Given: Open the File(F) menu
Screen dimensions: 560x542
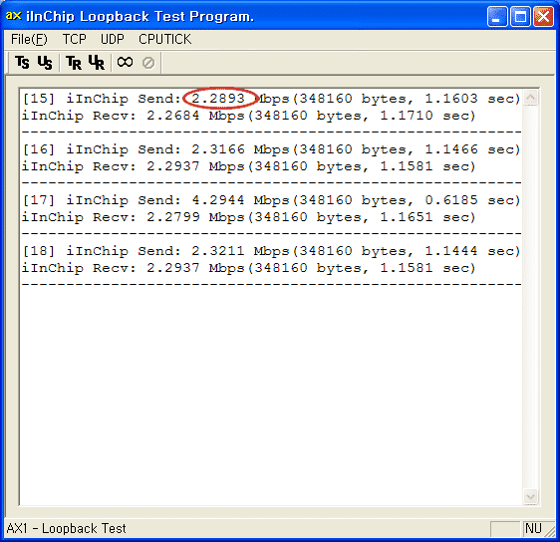Looking at the screenshot, I should (x=29, y=39).
